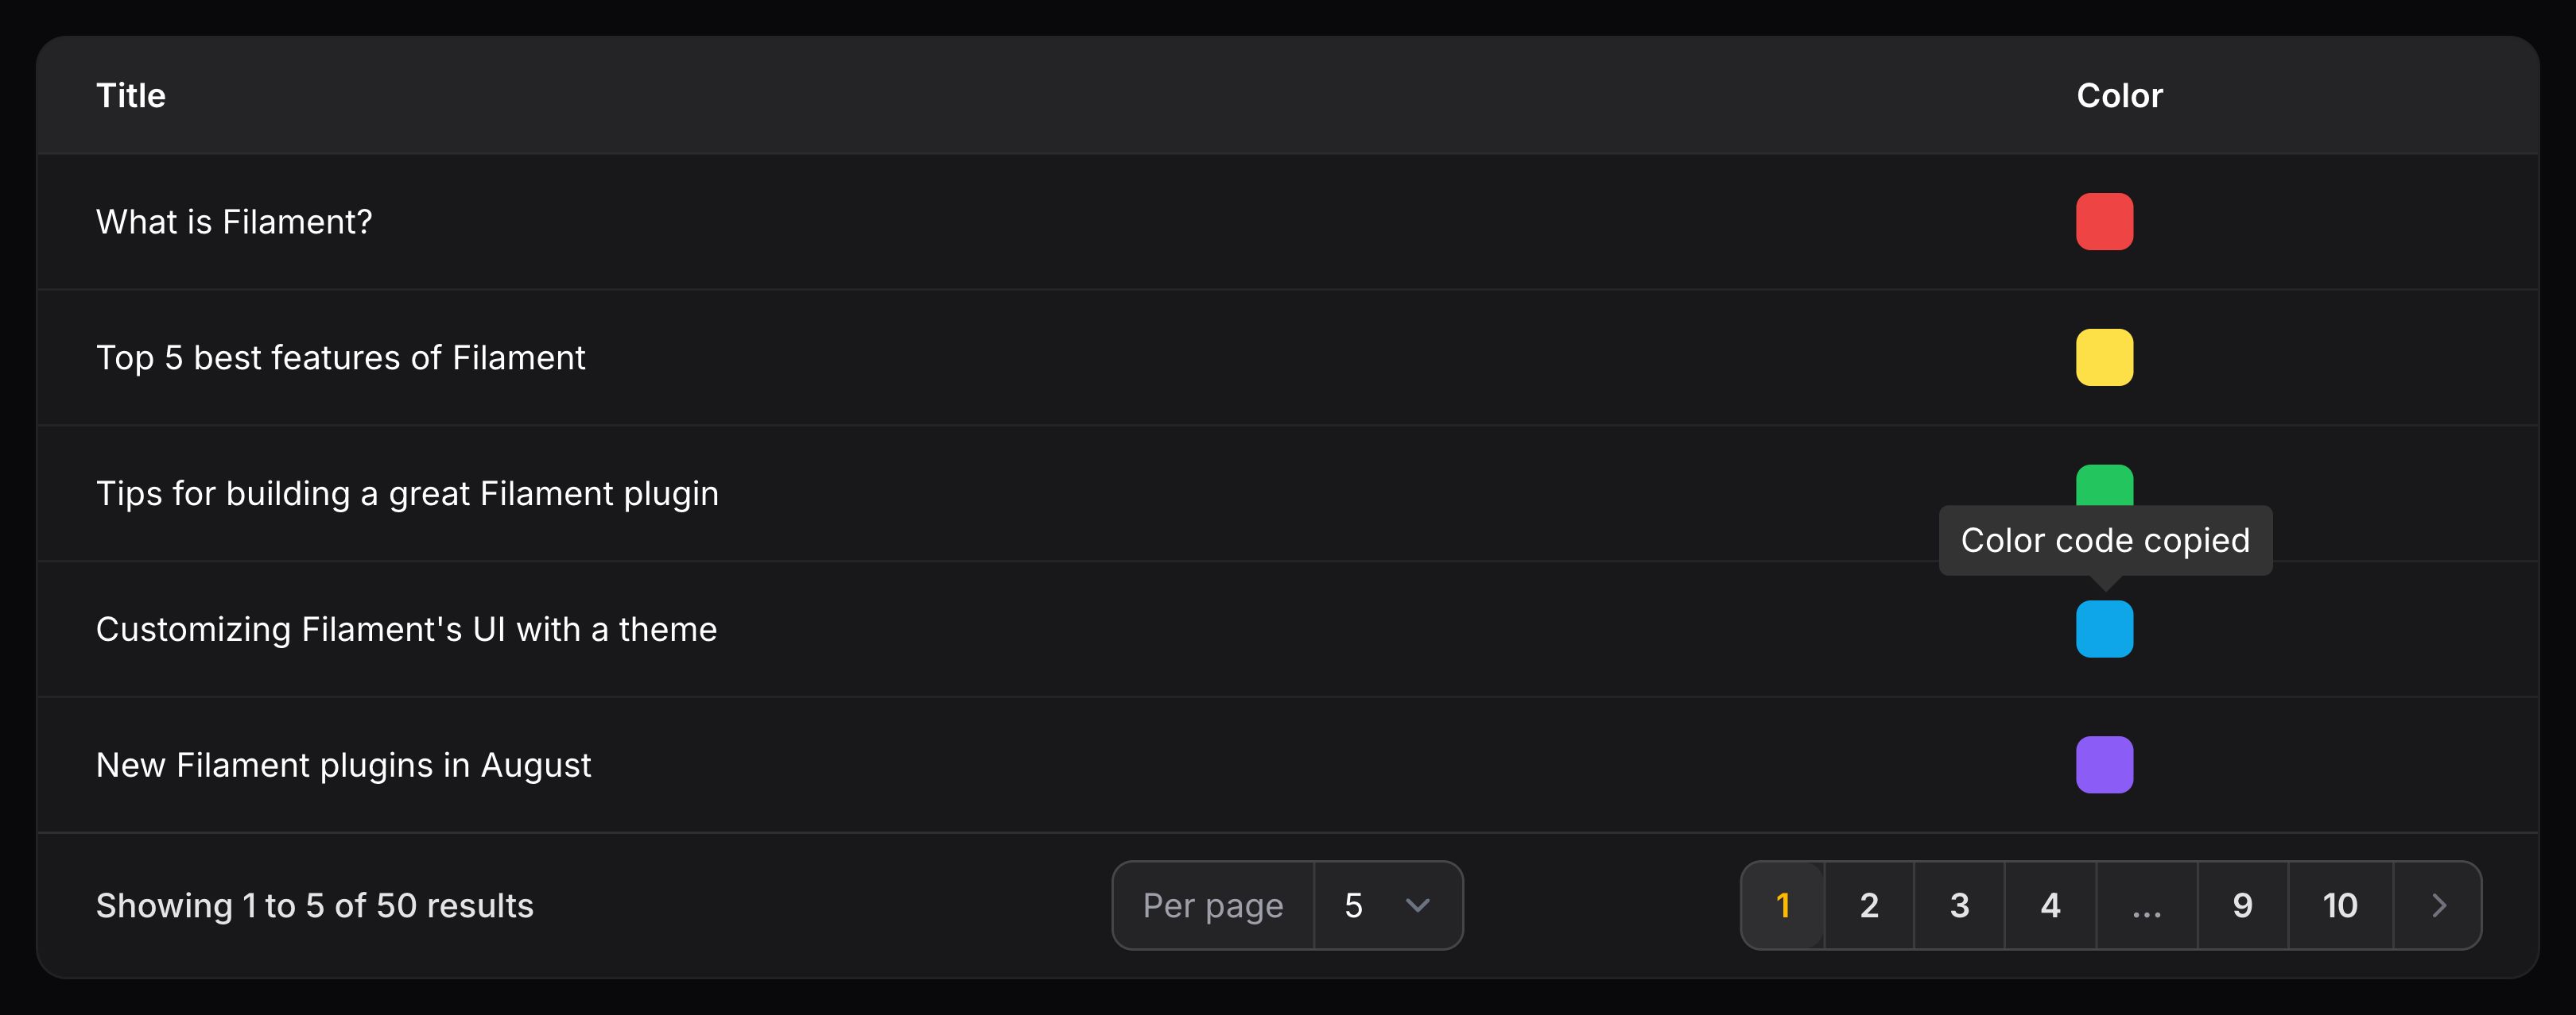Copy the purple color swatch code
The width and height of the screenshot is (2576, 1015).
pos(2104,766)
